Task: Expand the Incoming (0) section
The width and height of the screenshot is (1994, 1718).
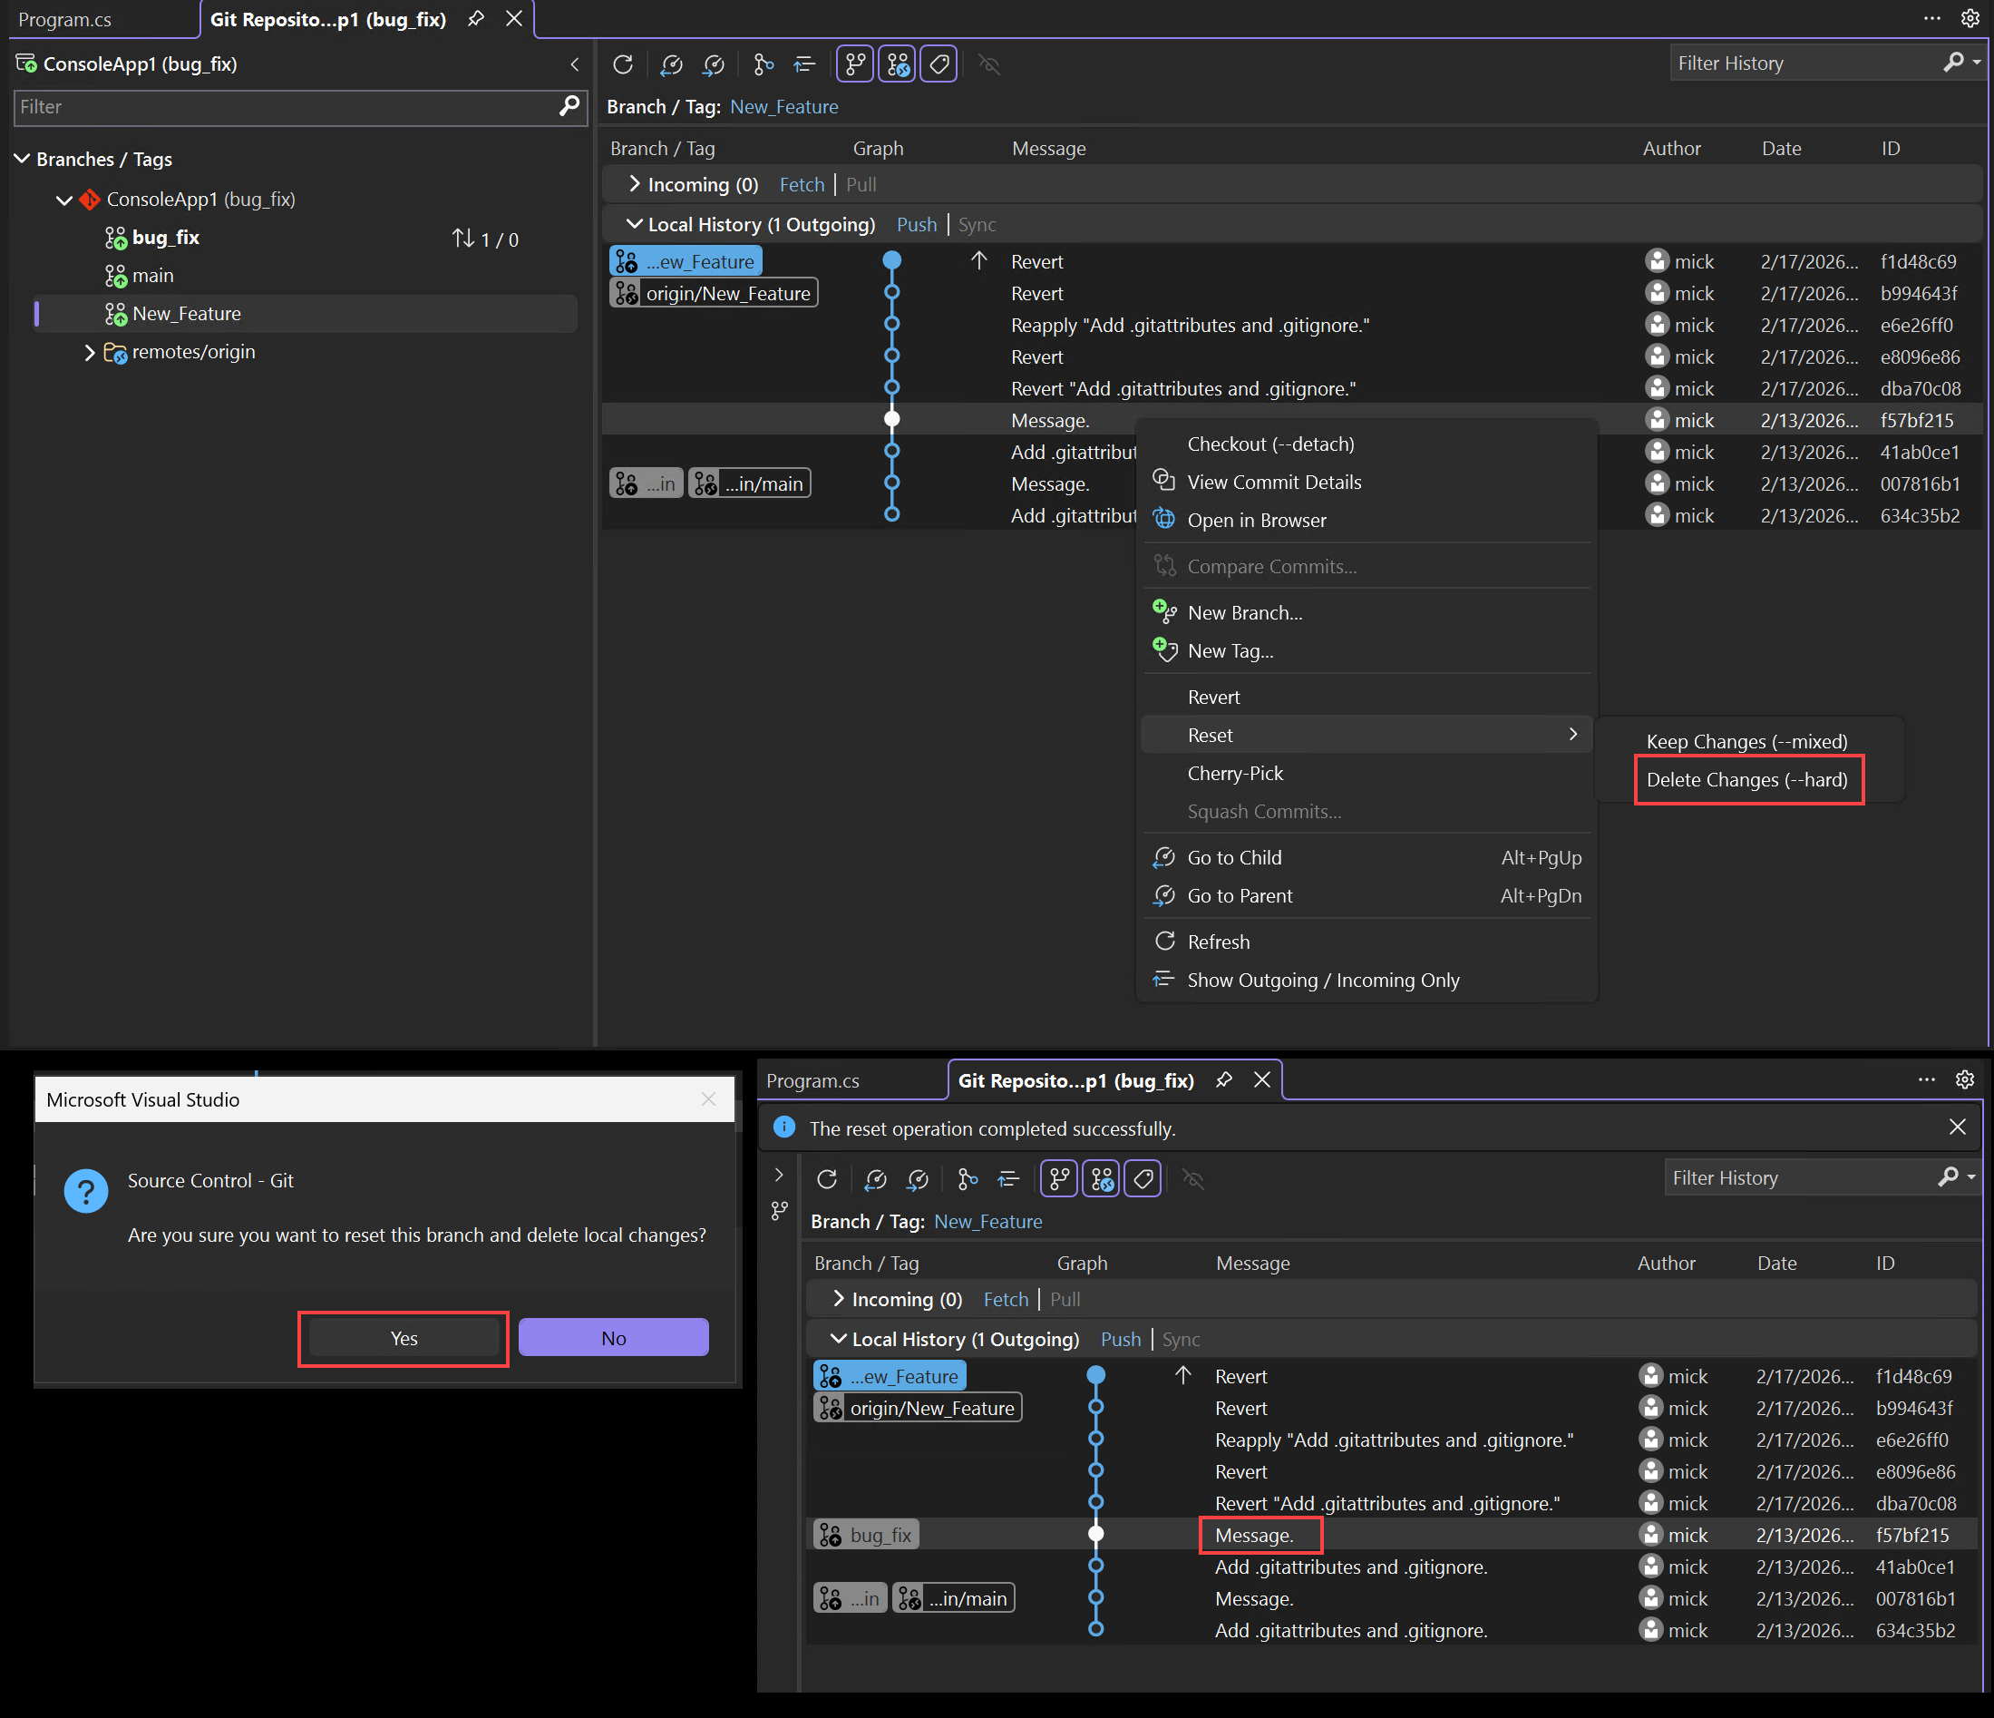Action: (635, 184)
